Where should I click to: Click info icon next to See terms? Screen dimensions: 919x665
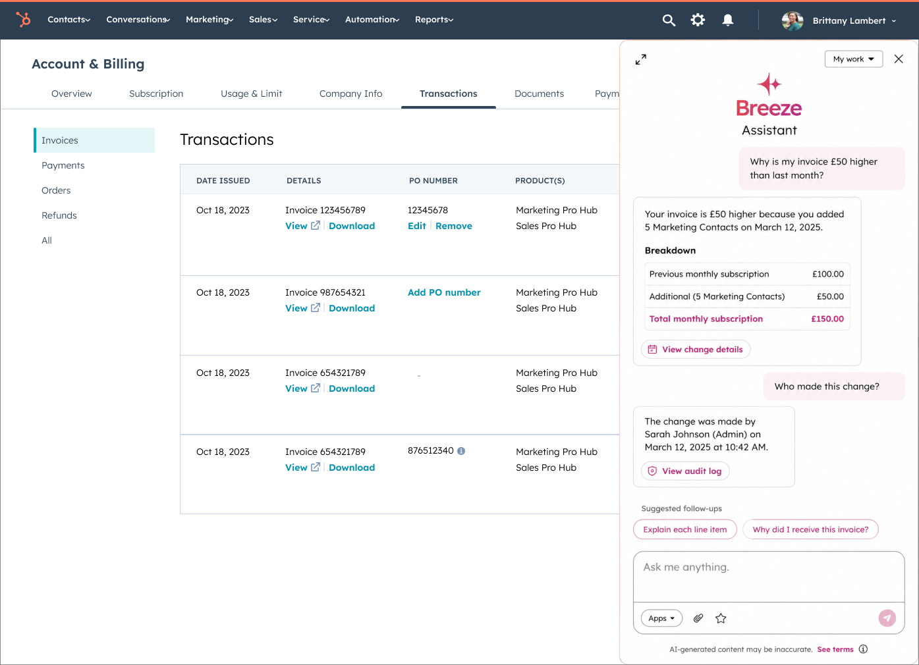coord(863,649)
